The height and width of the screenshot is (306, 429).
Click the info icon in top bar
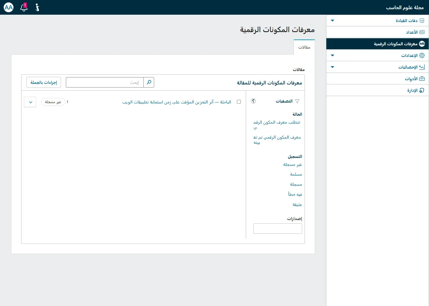[37, 7]
